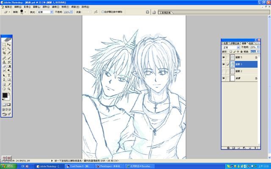The height and width of the screenshot is (169, 271).
Task: Select the Shape tool
Action: [x=9, y=80]
